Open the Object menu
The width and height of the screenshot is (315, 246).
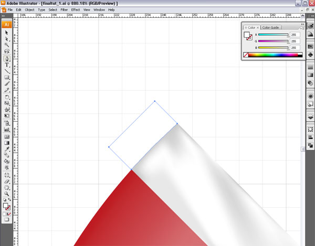pyautogui.click(x=29, y=9)
